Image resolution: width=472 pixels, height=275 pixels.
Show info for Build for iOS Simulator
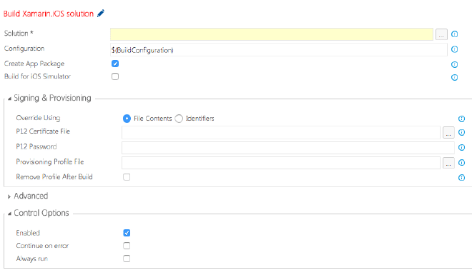tap(455, 78)
